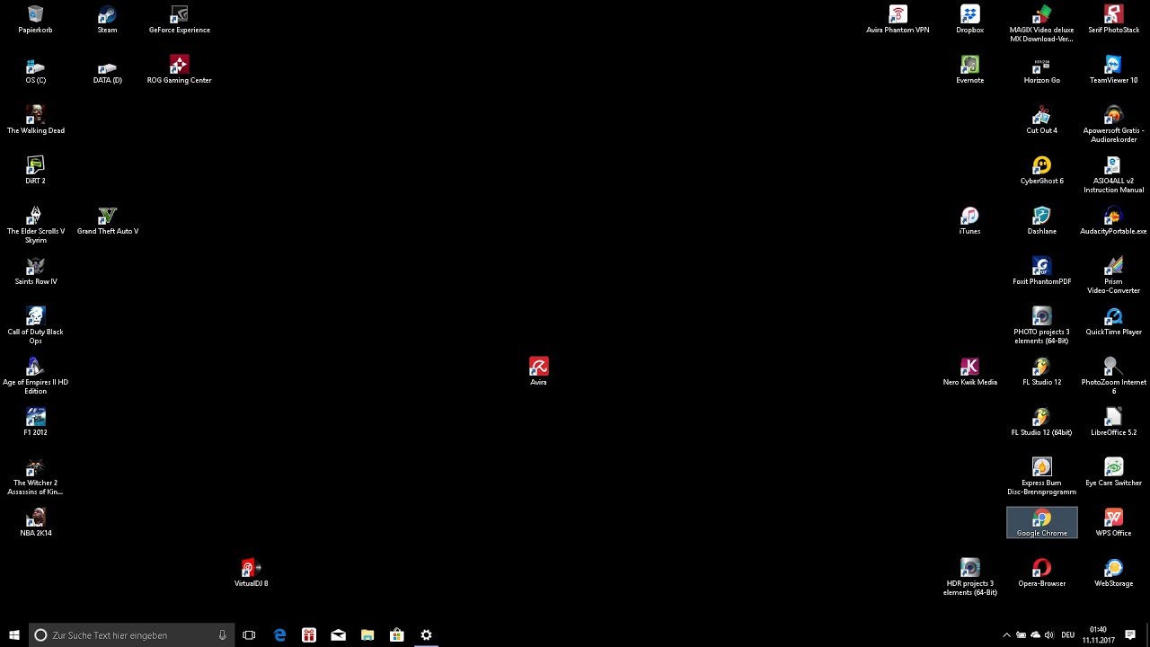This screenshot has height=647, width=1150.
Task: Select Avira Phantom VPN icon
Action: (x=898, y=20)
